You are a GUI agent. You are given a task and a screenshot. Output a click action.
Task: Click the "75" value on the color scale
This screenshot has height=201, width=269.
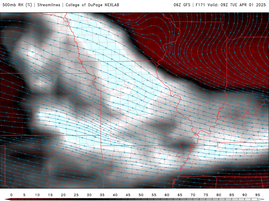tap(206, 195)
